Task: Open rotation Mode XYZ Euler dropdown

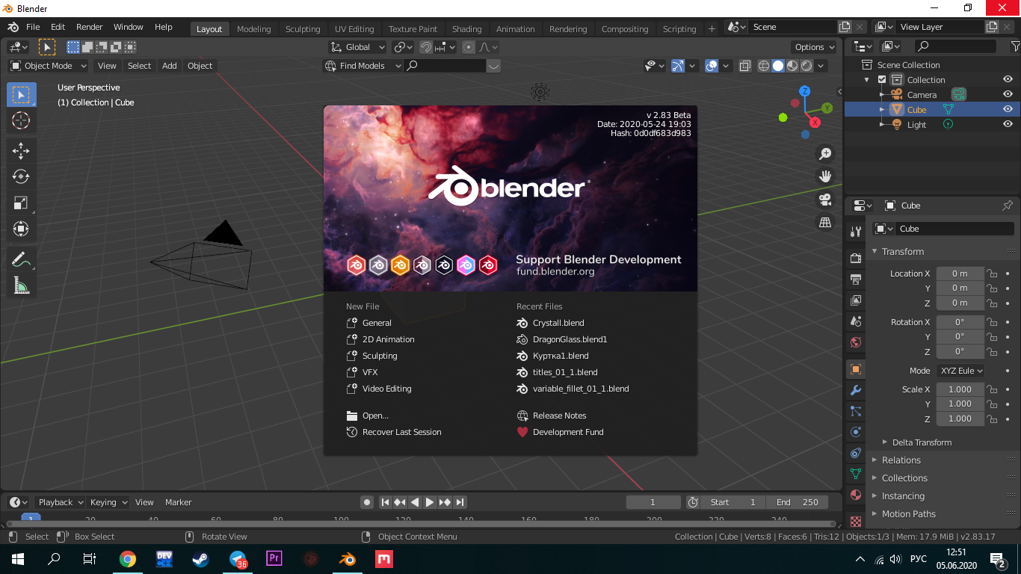Action: (x=960, y=371)
